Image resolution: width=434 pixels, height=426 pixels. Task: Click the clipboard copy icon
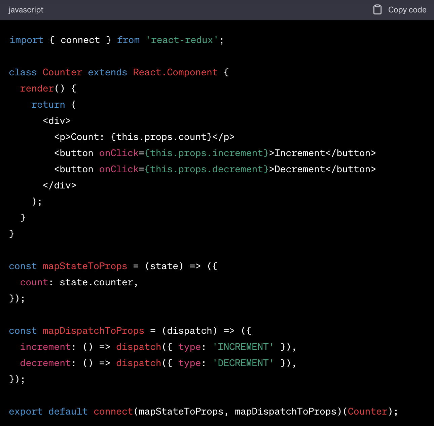click(377, 10)
